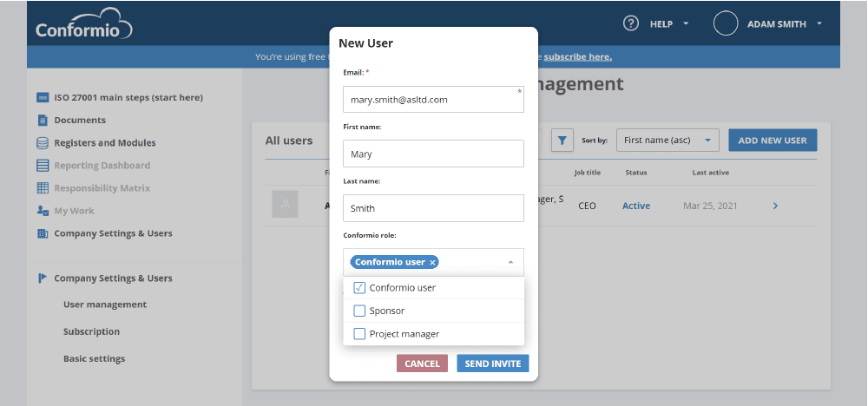
Task: Click the flag icon beside Company Settings & Users
Action: 43,278
